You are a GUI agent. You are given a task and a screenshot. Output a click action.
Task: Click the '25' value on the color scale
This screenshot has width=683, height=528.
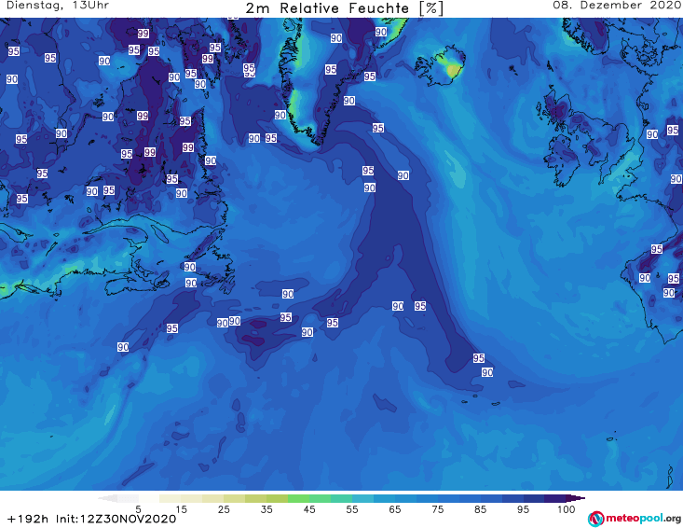click(224, 509)
